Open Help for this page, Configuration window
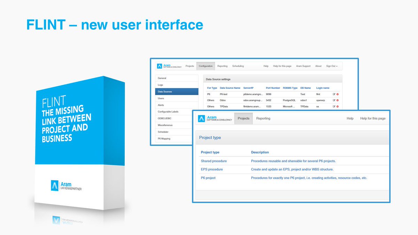The width and height of the screenshot is (418, 235). [x=282, y=66]
